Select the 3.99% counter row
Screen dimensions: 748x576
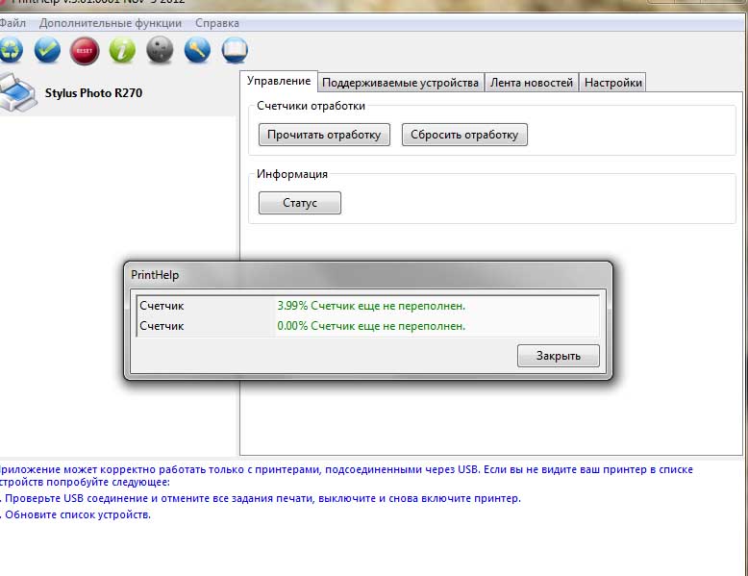tap(368, 306)
